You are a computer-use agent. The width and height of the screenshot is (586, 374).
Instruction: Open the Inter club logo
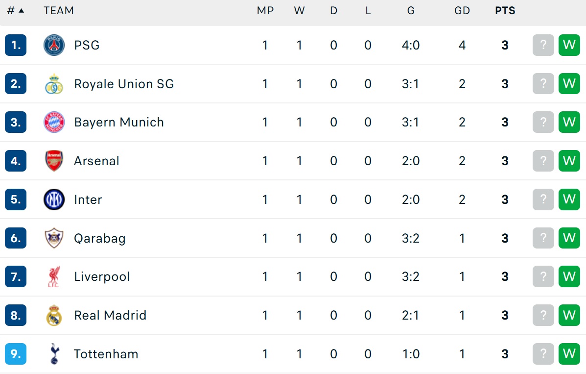pos(54,199)
